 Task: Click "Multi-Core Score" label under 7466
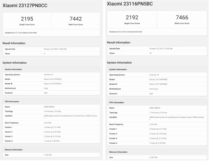click(x=182, y=23)
